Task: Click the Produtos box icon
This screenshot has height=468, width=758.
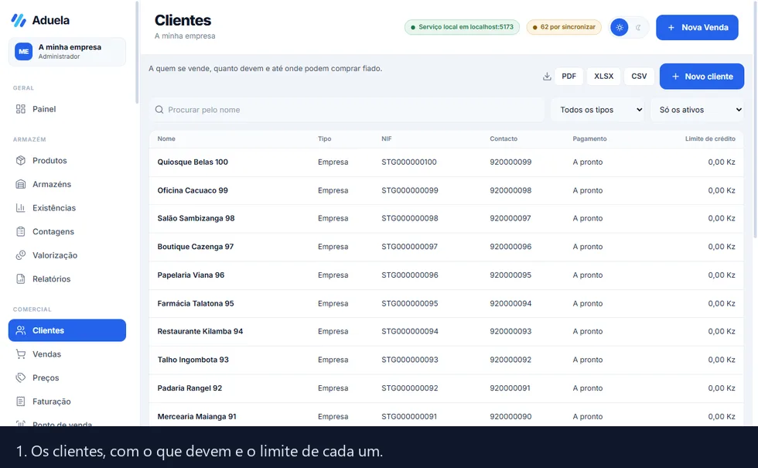Action: [x=20, y=161]
